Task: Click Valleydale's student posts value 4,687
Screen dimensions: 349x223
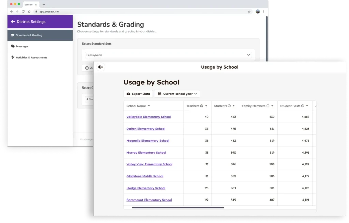Action: (x=306, y=117)
